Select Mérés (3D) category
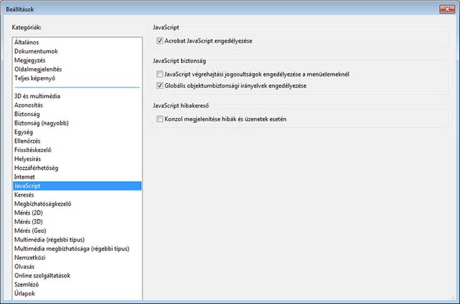The width and height of the screenshot is (460, 304). tap(78, 222)
